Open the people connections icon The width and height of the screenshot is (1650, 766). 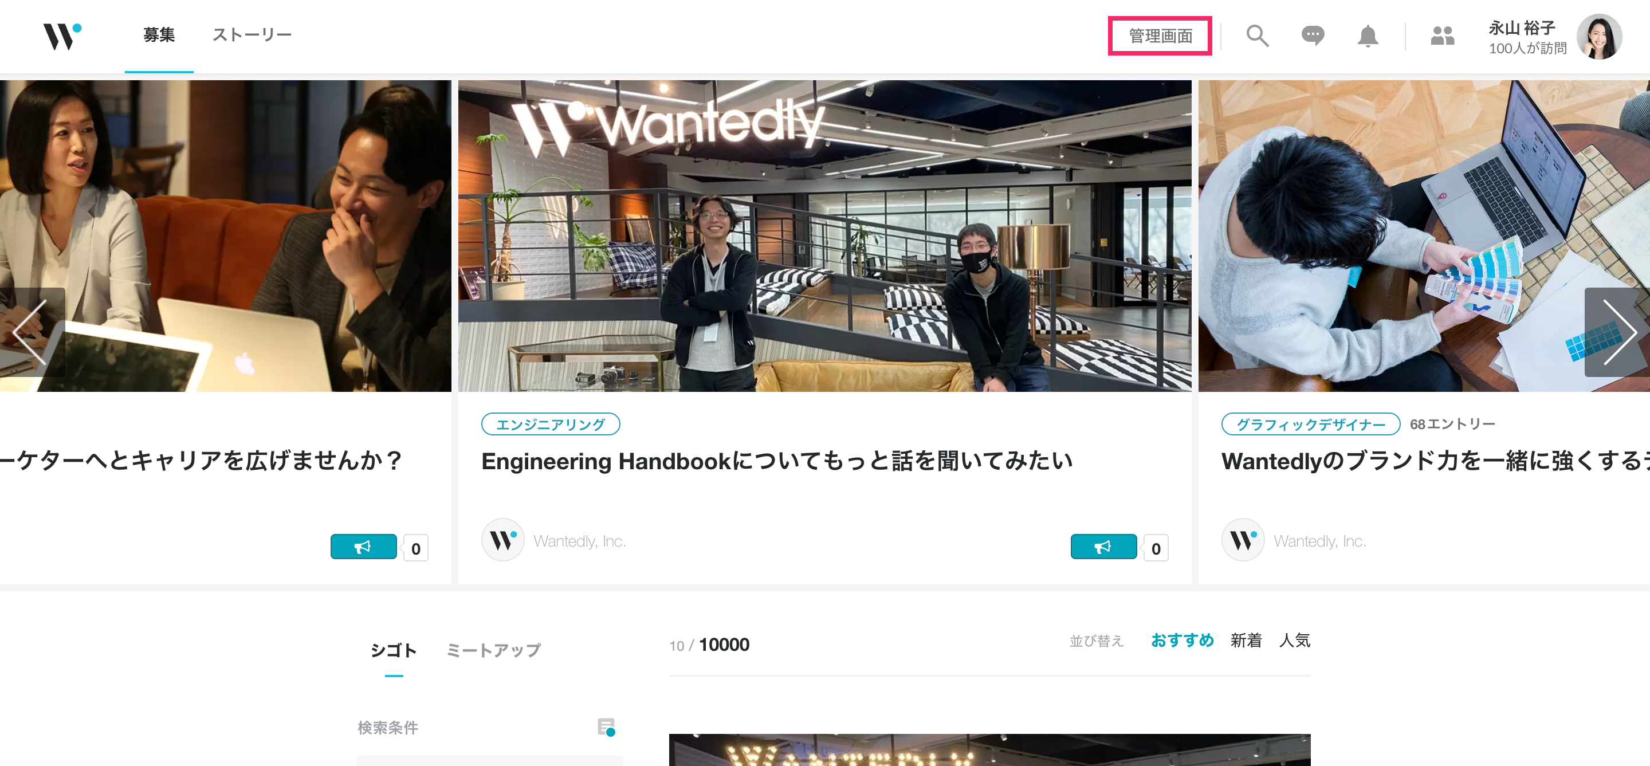click(x=1443, y=36)
